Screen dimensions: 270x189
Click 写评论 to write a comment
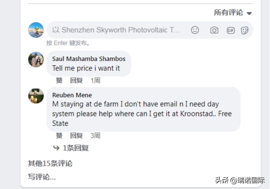pyautogui.click(x=42, y=177)
